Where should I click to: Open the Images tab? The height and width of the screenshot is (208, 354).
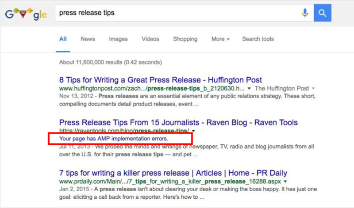[118, 39]
